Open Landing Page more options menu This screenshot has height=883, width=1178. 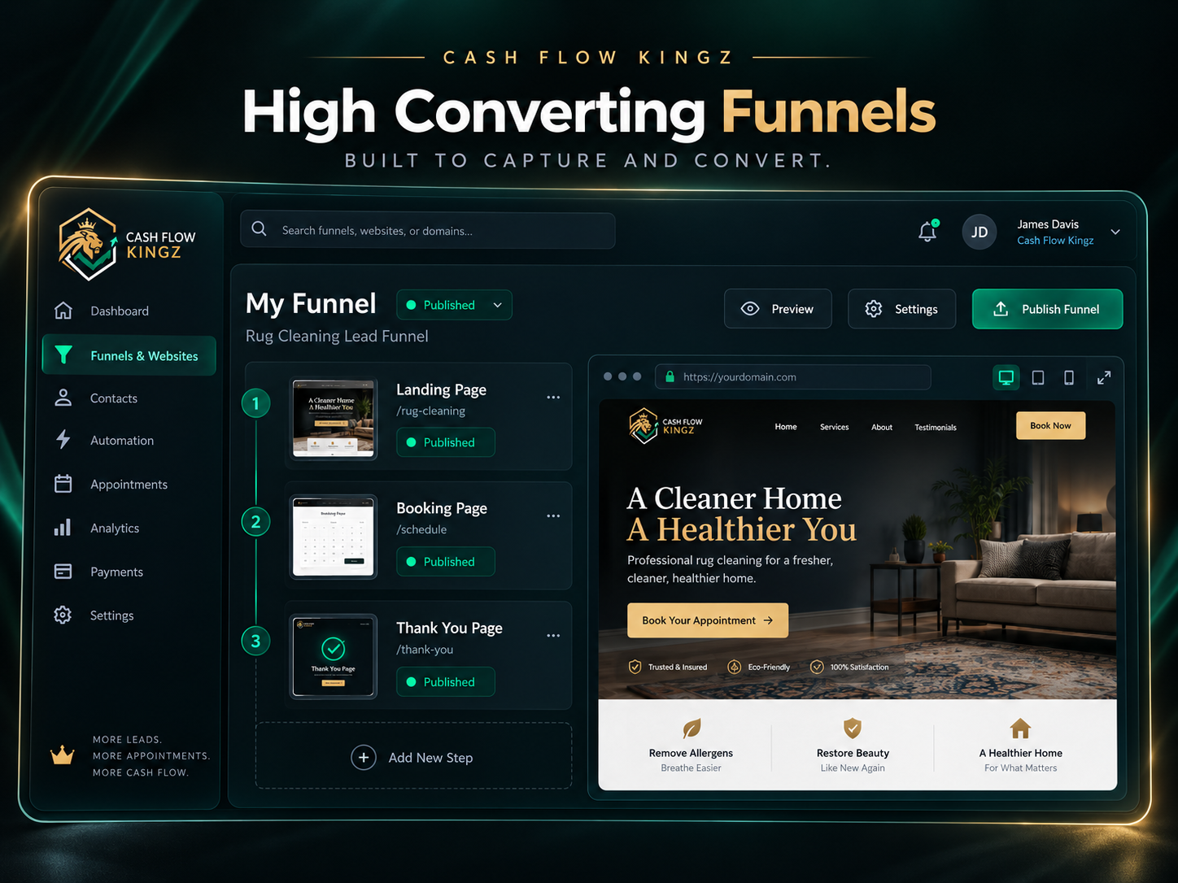pyautogui.click(x=553, y=397)
